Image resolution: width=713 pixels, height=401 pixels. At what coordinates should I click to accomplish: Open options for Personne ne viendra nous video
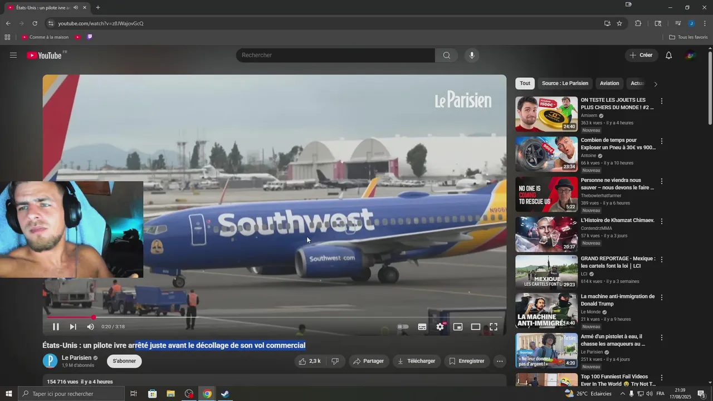[x=662, y=182]
